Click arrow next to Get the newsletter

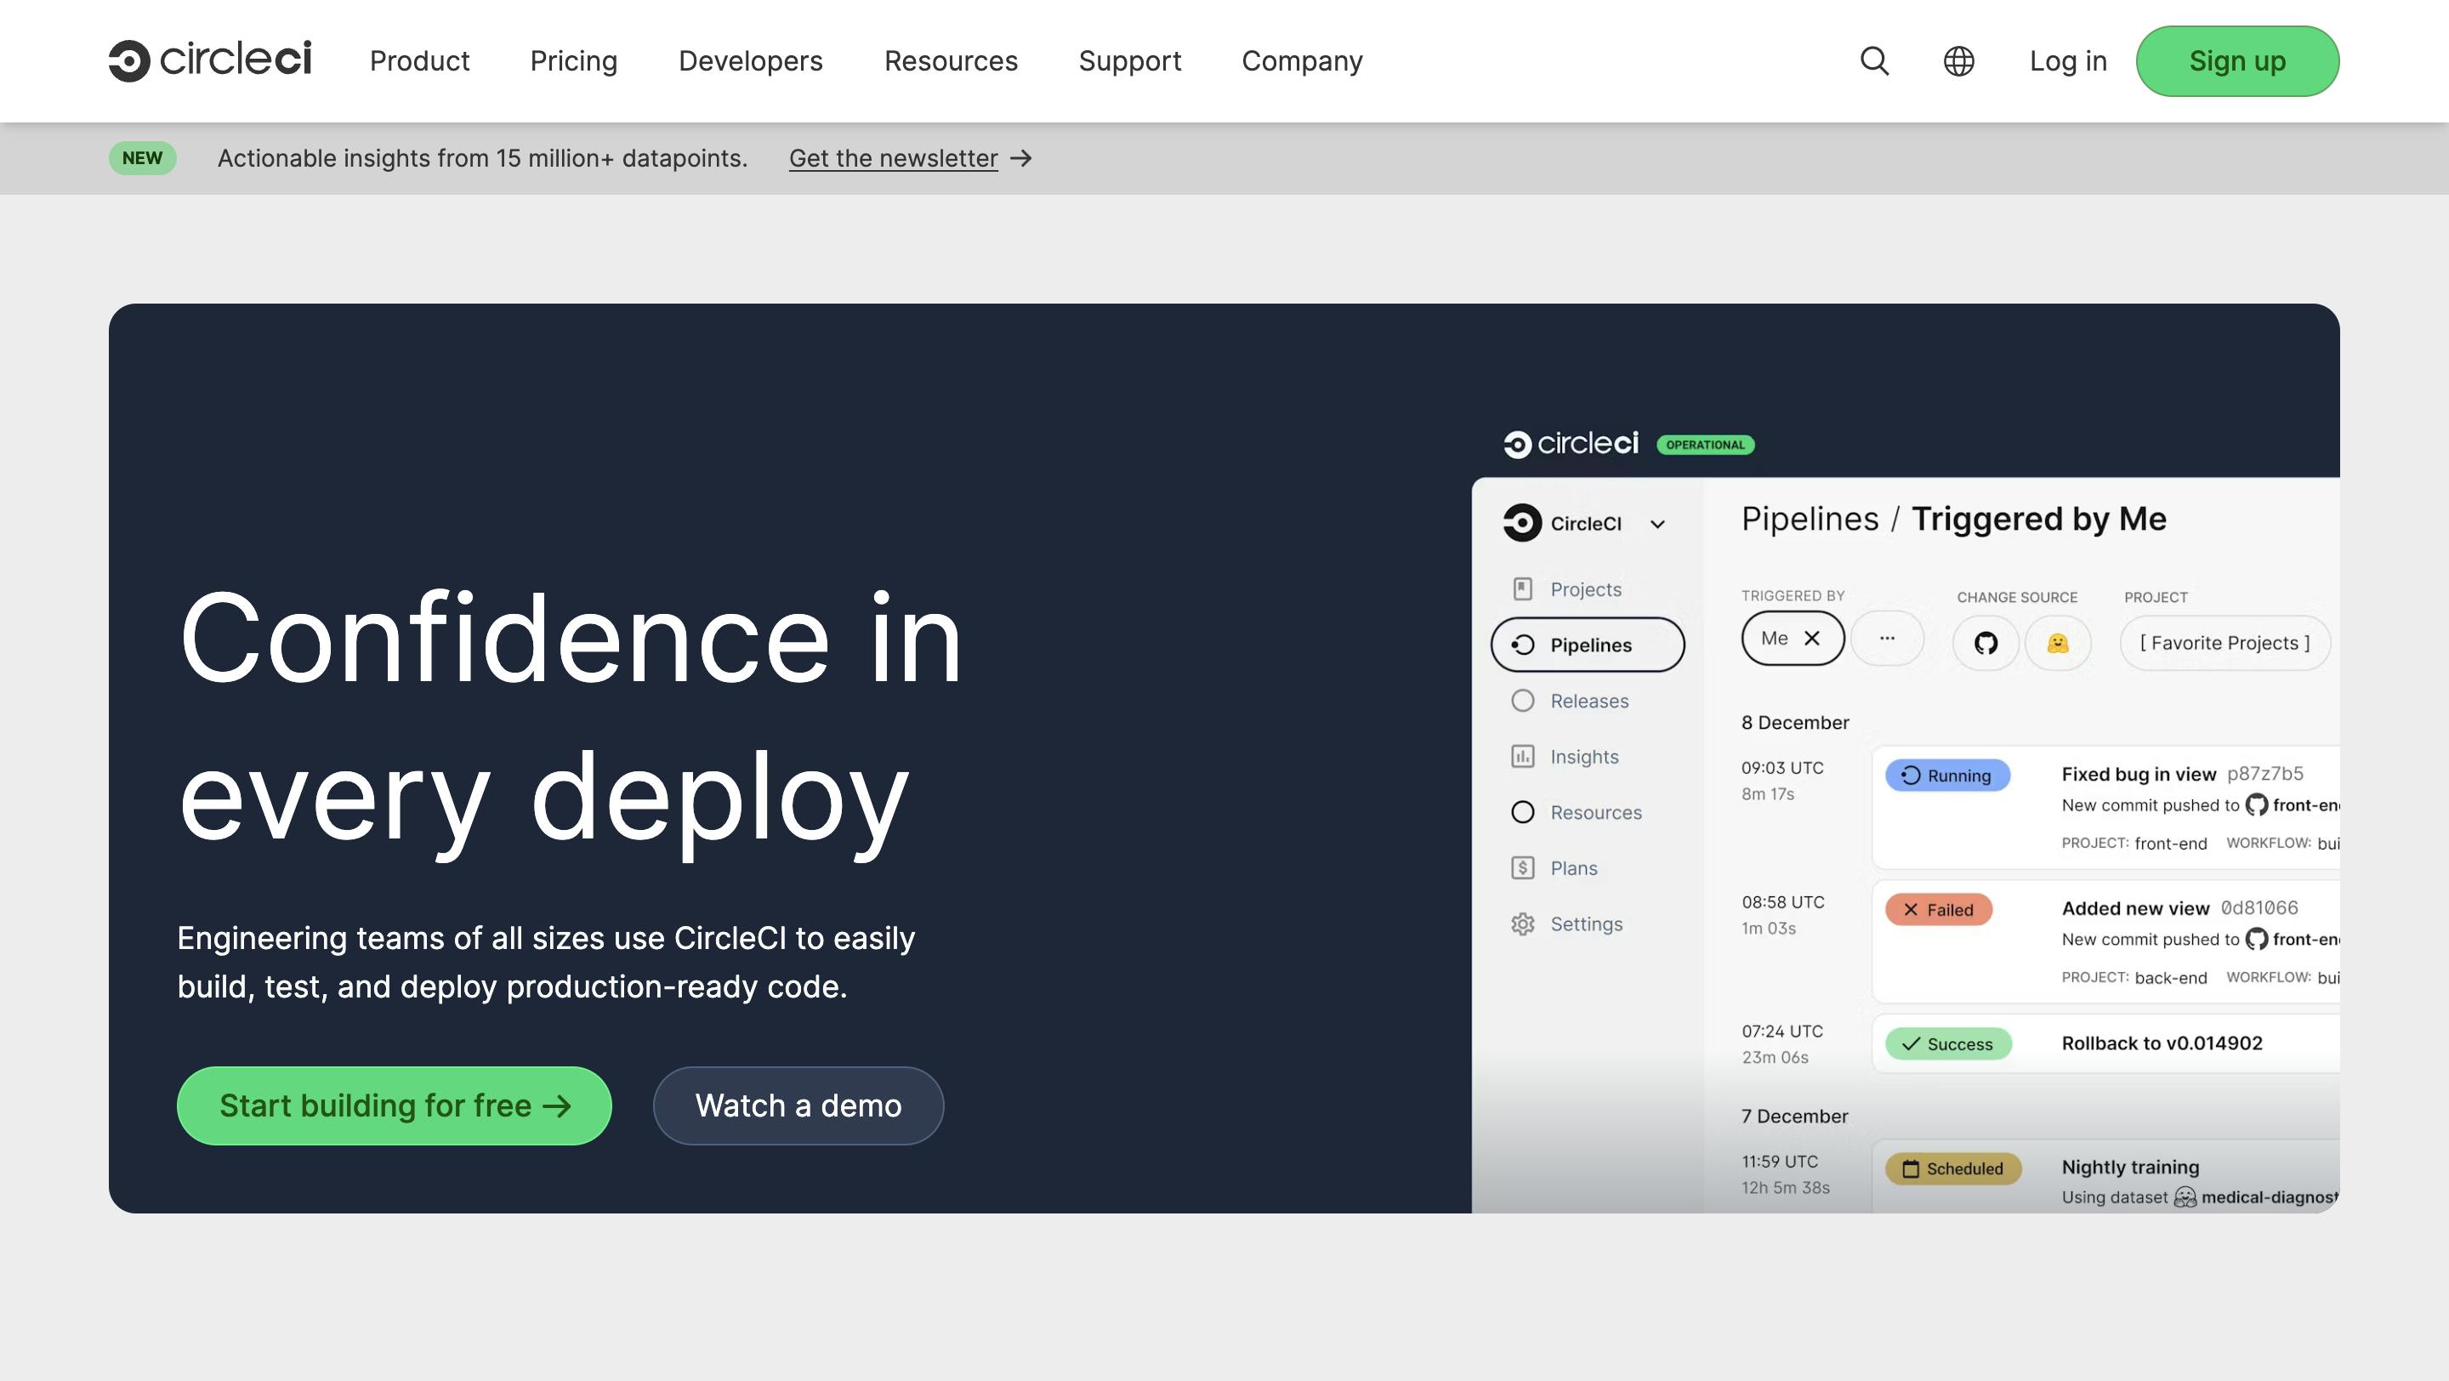pos(1021,158)
